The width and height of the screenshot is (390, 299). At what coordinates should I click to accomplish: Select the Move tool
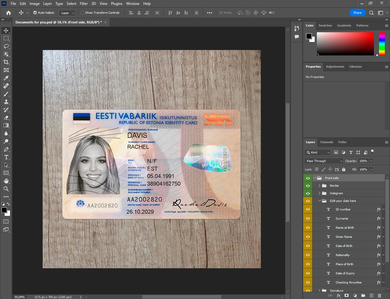coord(6,30)
